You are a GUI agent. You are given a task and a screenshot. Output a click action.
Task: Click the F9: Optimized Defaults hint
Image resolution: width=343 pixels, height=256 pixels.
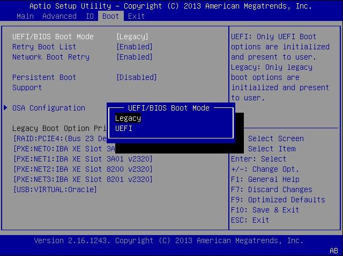click(x=278, y=200)
